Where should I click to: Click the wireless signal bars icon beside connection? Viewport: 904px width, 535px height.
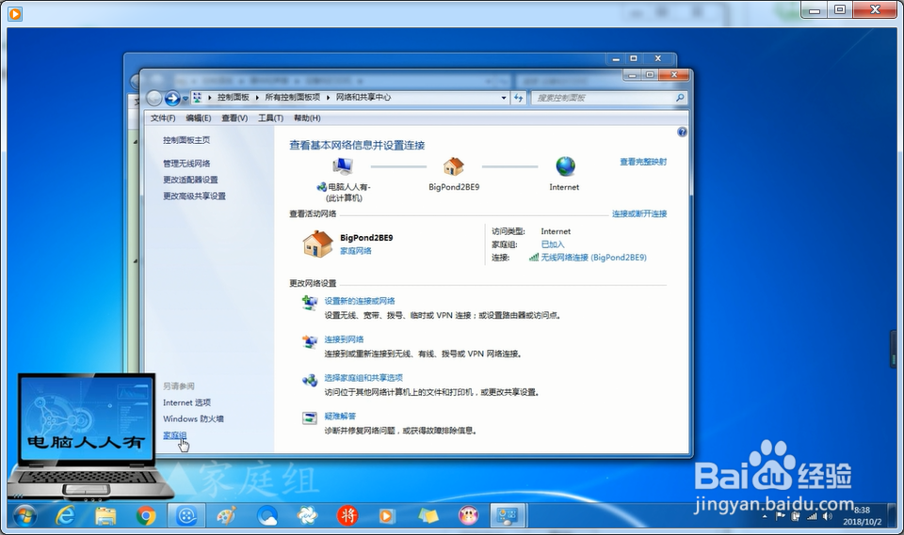pos(534,258)
